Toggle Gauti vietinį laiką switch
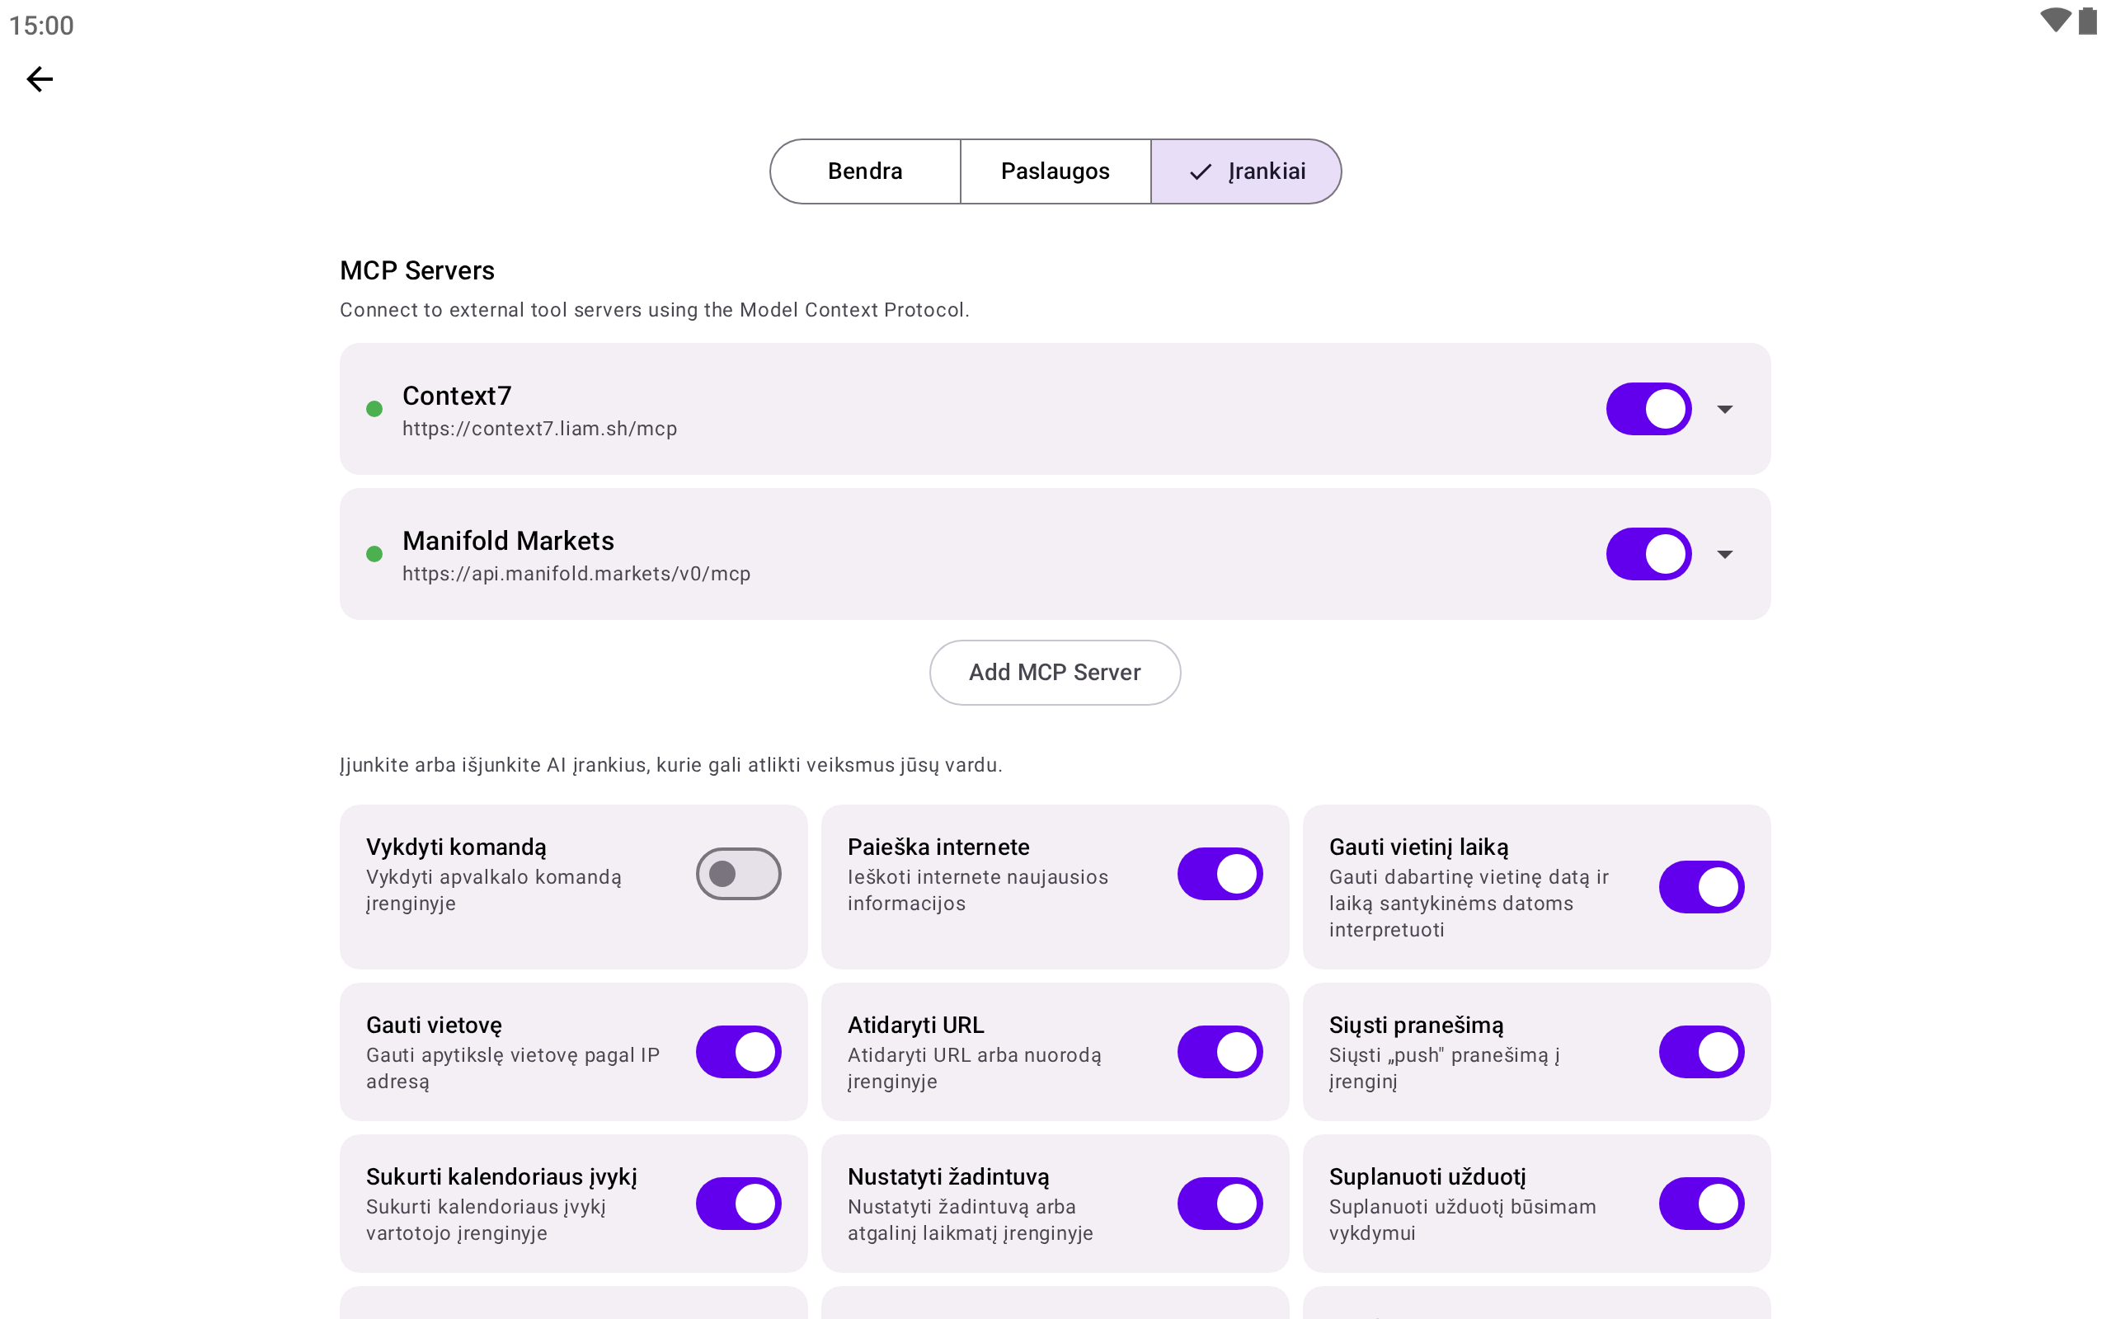Screen dimensions: 2111x1319 (x=1701, y=886)
